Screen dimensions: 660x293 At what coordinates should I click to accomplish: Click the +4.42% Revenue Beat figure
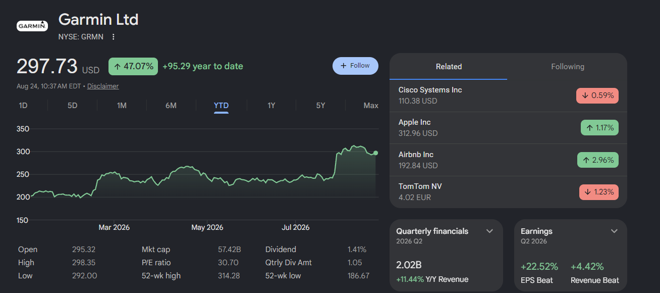[x=587, y=267]
